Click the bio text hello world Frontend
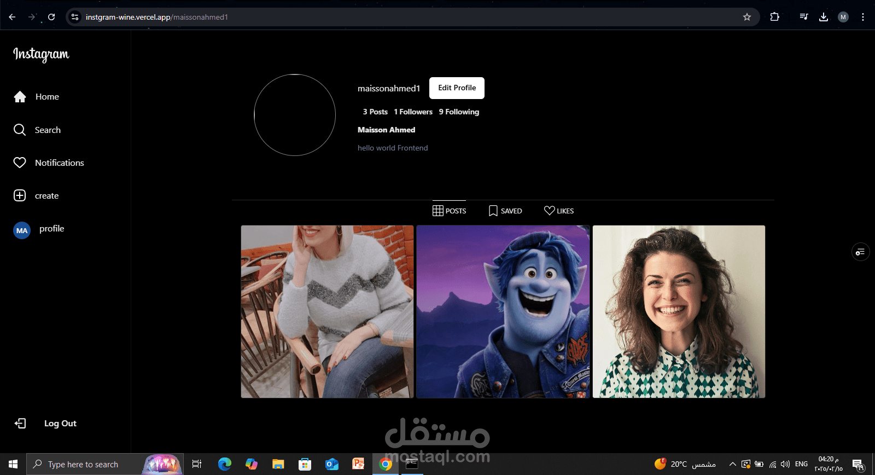Viewport: 875px width, 475px height. coord(393,148)
